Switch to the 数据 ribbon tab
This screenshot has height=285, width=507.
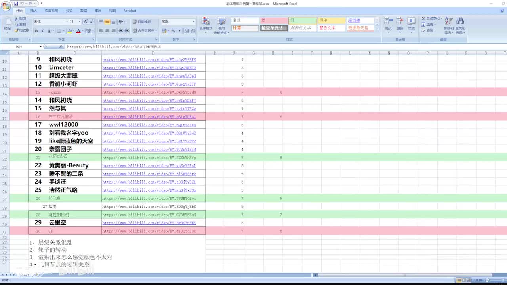(x=84, y=11)
